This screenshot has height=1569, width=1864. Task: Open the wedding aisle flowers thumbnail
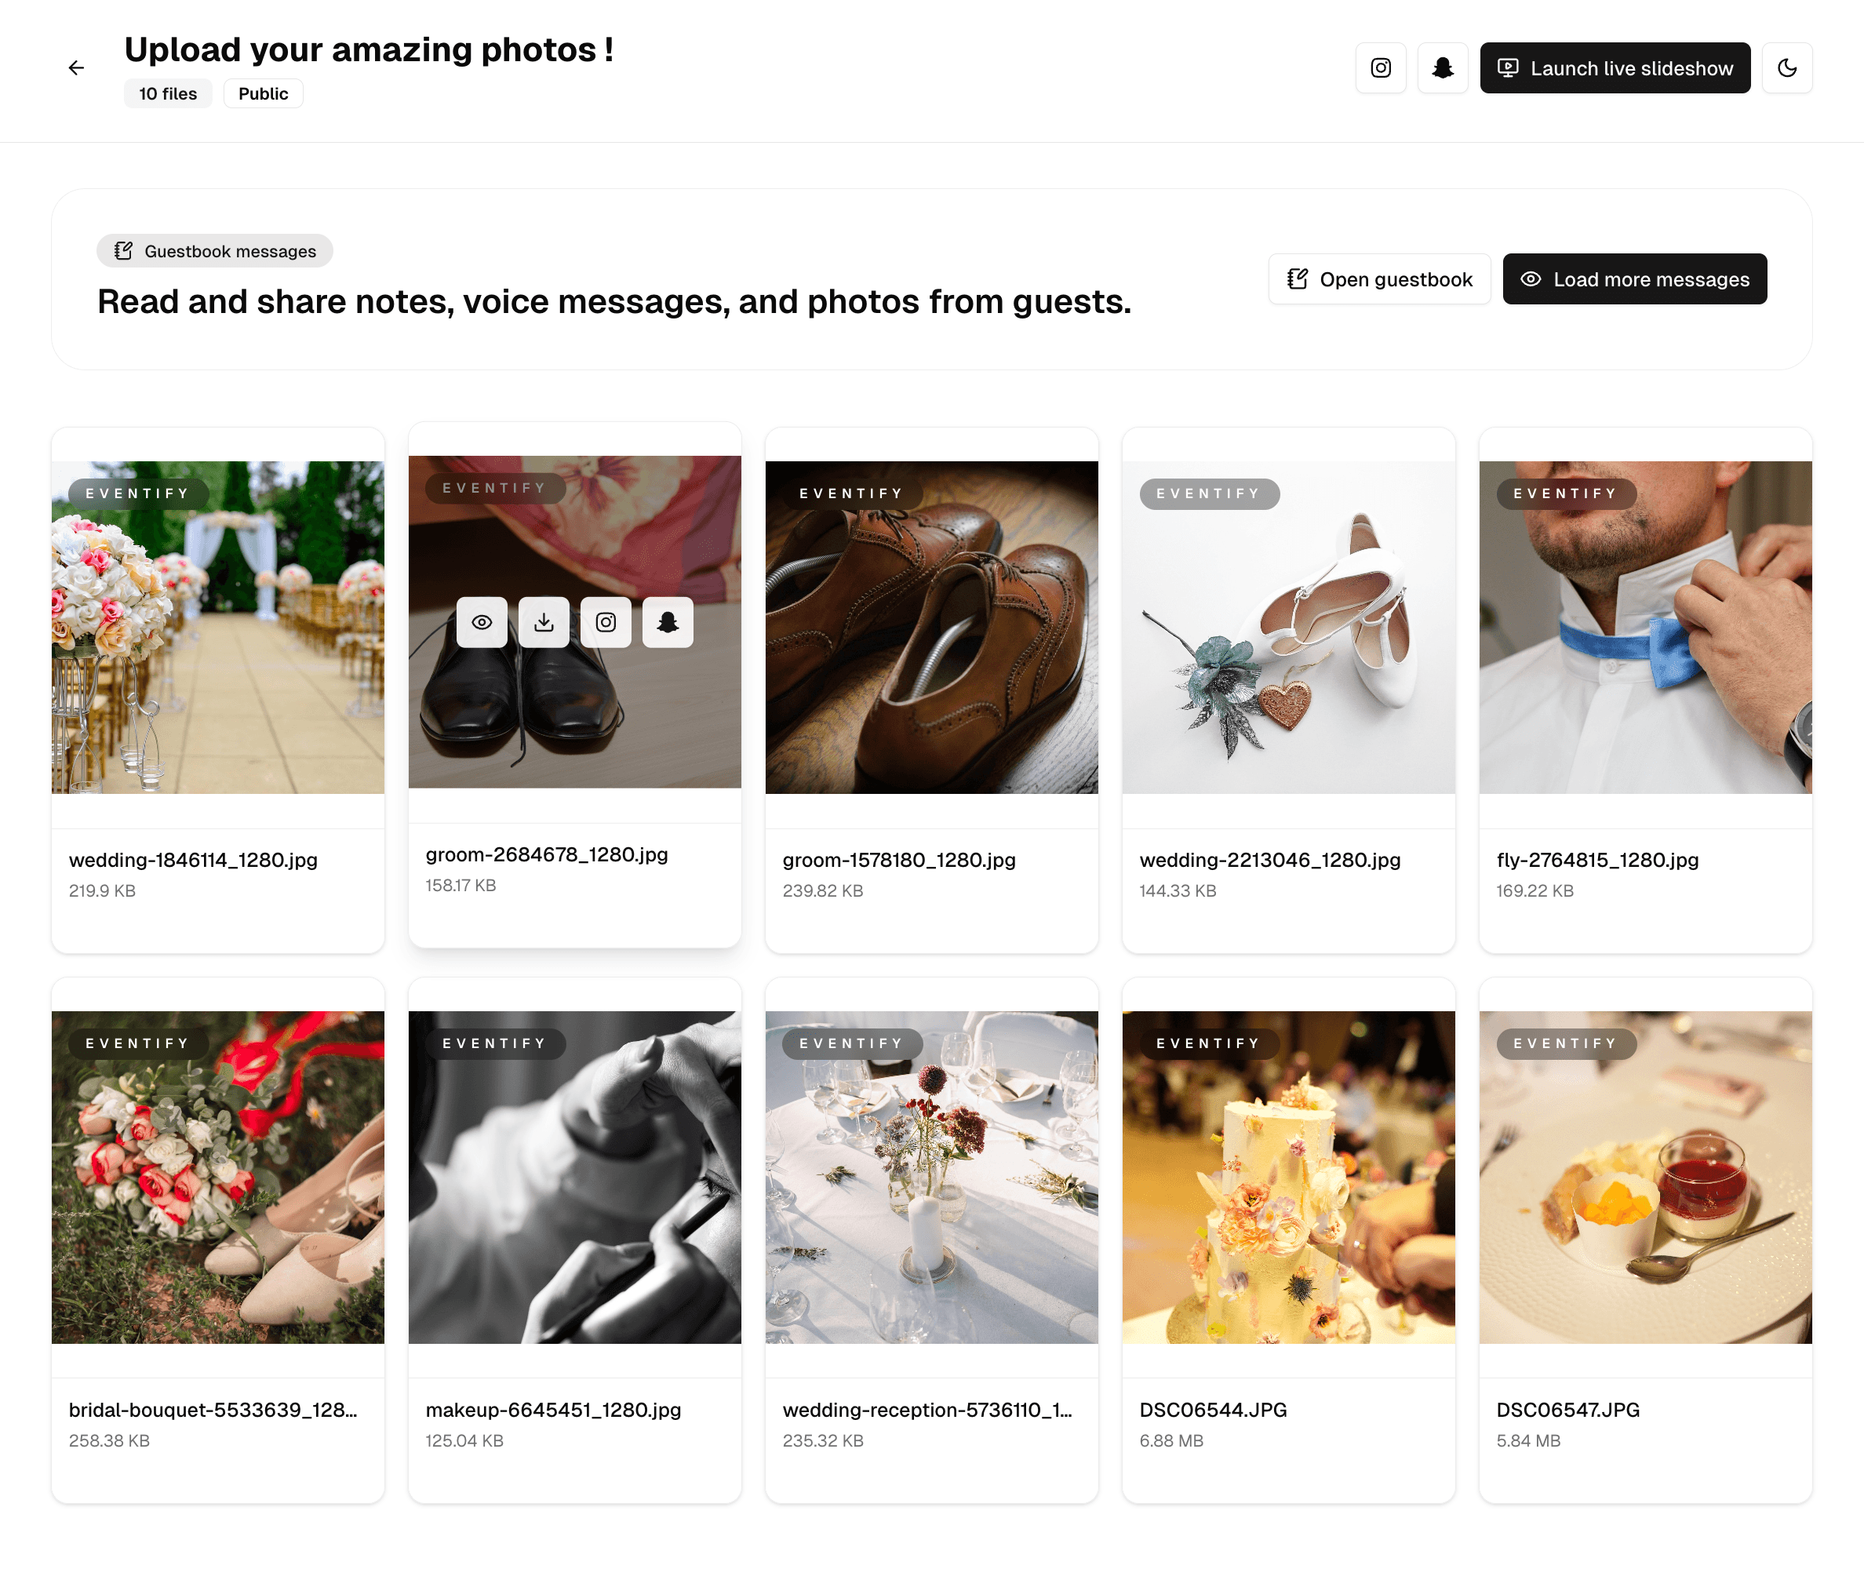(218, 627)
